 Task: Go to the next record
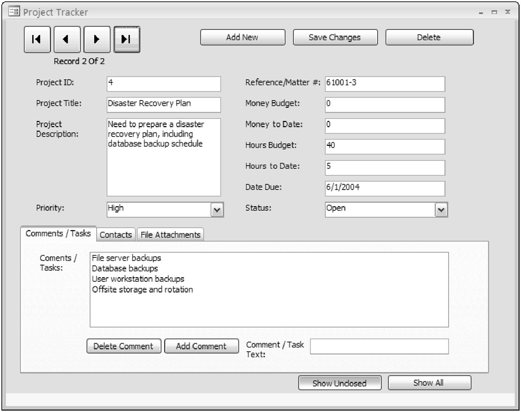coord(97,40)
